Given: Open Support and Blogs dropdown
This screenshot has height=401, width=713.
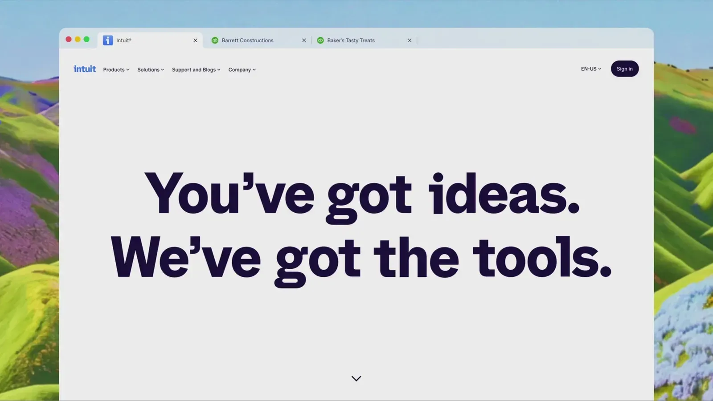Looking at the screenshot, I should click(x=196, y=70).
